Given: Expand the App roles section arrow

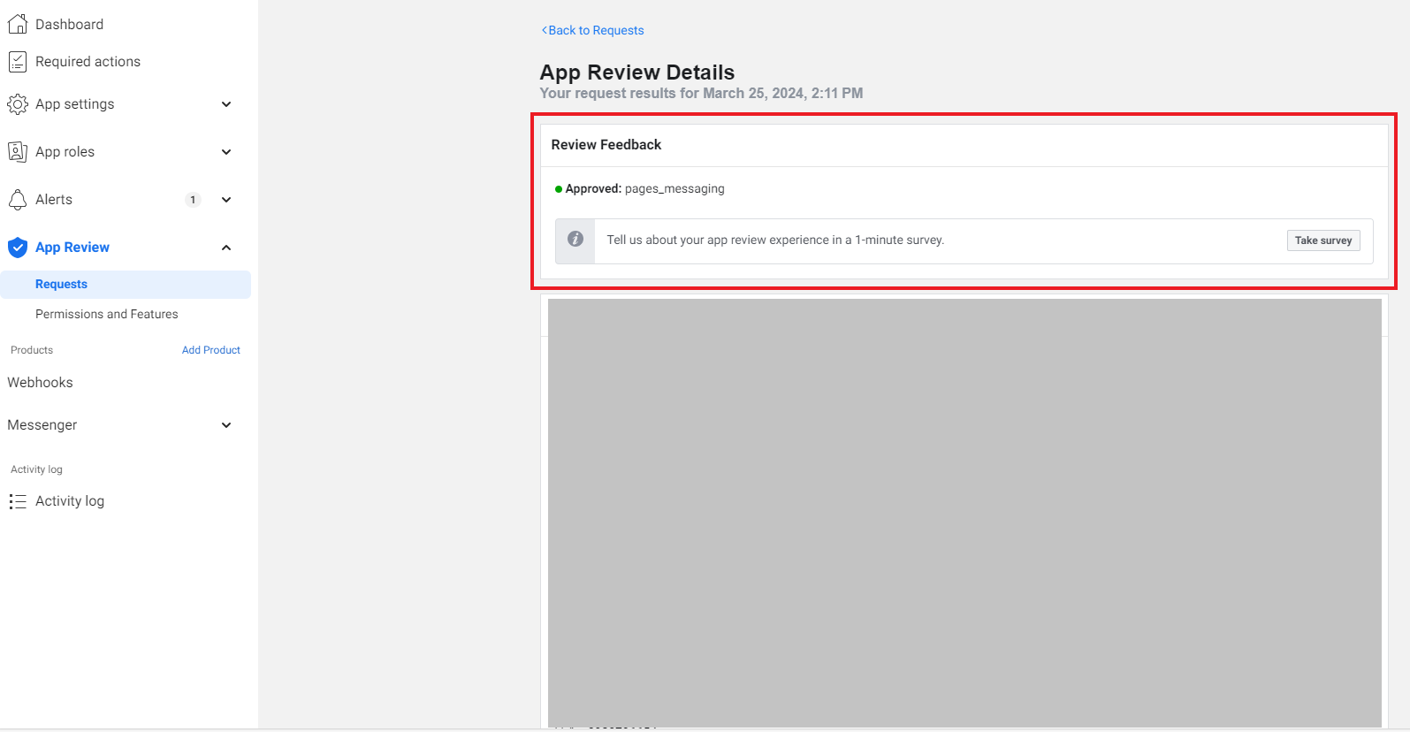Looking at the screenshot, I should point(226,152).
